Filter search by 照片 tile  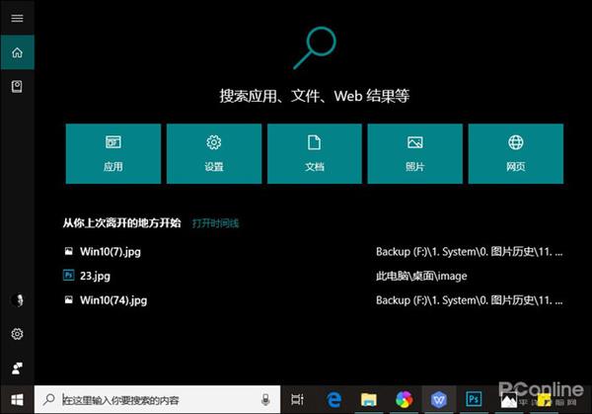coord(415,153)
